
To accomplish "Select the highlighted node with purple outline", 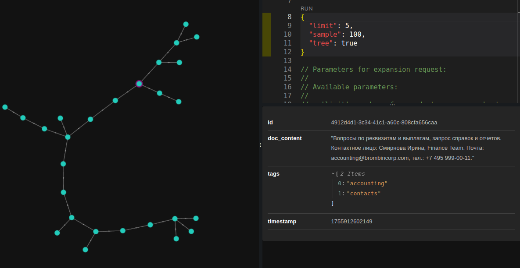I will (139, 84).
